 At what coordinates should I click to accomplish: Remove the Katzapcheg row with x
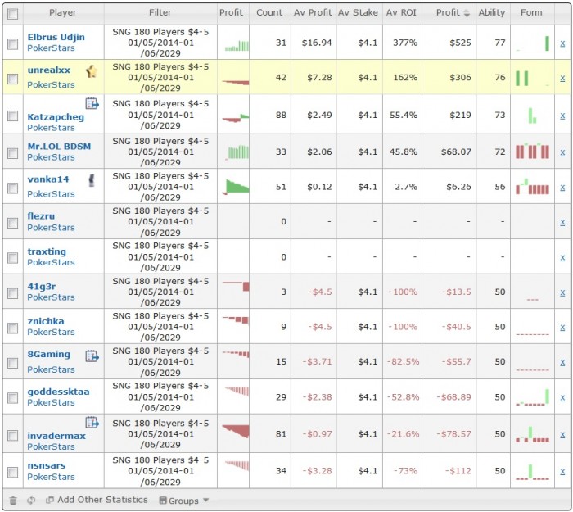pyautogui.click(x=562, y=116)
